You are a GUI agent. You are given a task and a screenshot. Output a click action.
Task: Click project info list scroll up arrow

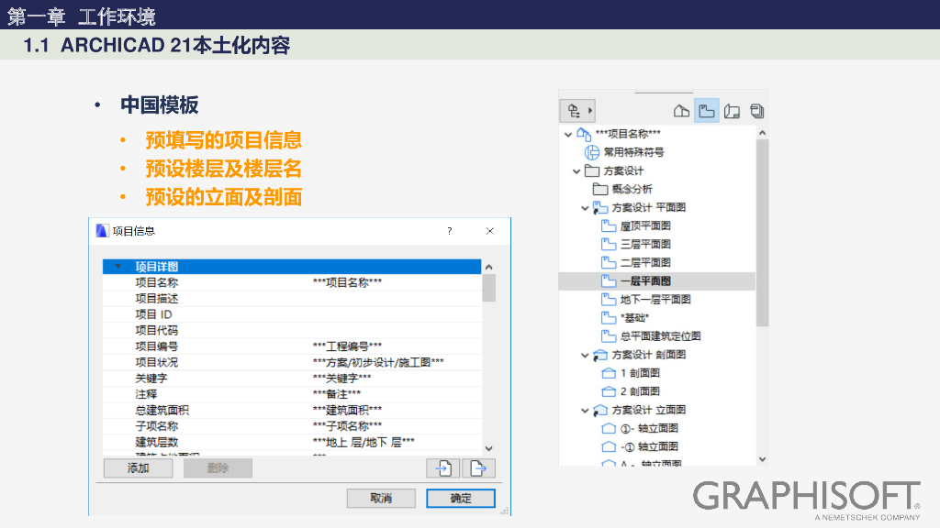pos(488,267)
